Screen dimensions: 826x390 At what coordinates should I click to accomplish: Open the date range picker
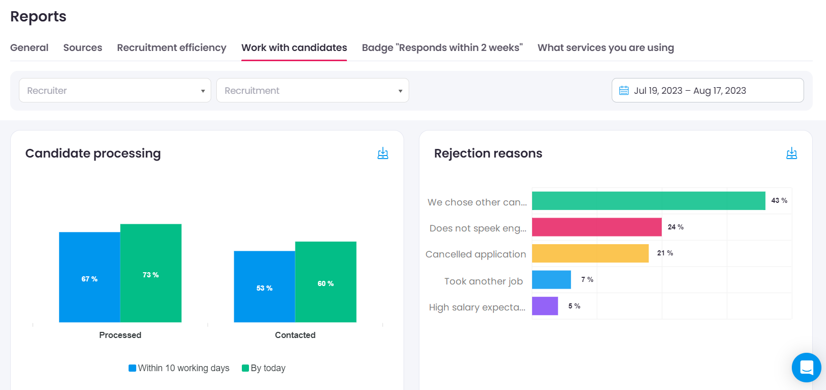click(707, 91)
